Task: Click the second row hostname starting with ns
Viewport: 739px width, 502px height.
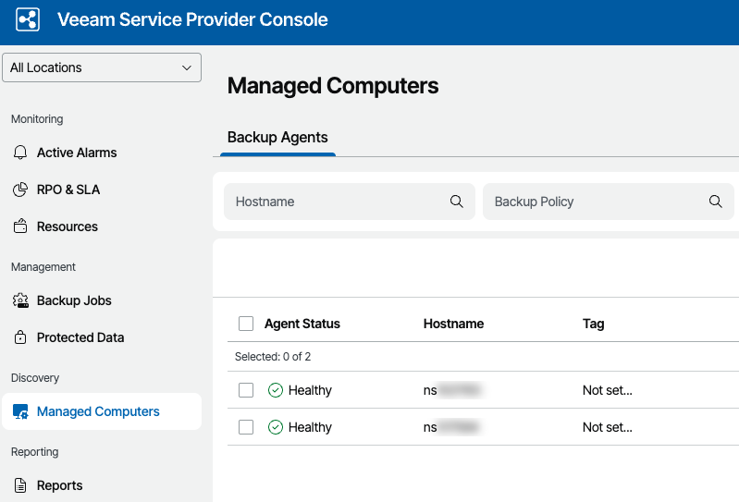Action: click(x=452, y=427)
